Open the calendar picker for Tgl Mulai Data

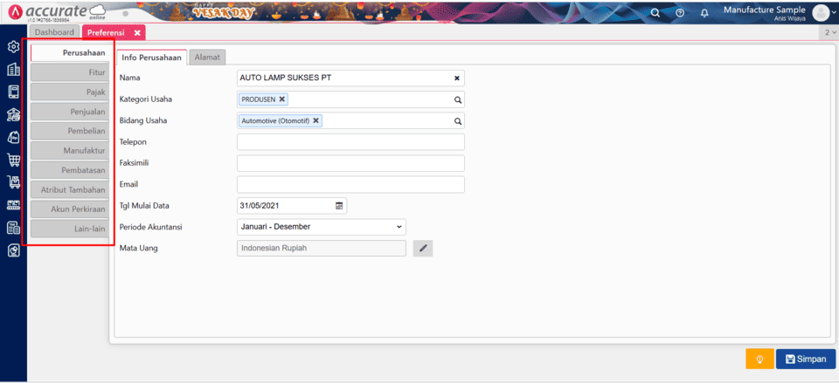pyautogui.click(x=339, y=206)
